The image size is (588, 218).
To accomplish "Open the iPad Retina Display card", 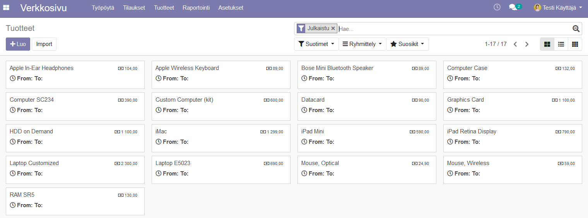I will (x=513, y=138).
